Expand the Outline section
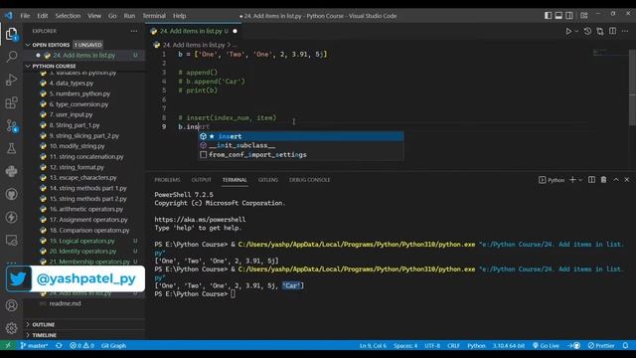The image size is (636, 358). [x=84, y=325]
